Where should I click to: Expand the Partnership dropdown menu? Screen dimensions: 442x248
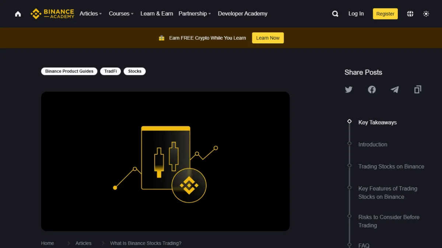click(x=194, y=14)
